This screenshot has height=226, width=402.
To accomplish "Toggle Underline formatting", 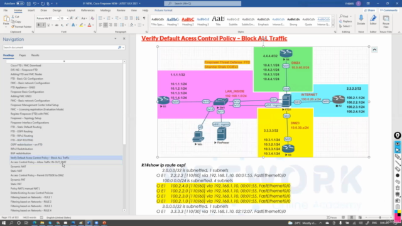I will 48,25.
